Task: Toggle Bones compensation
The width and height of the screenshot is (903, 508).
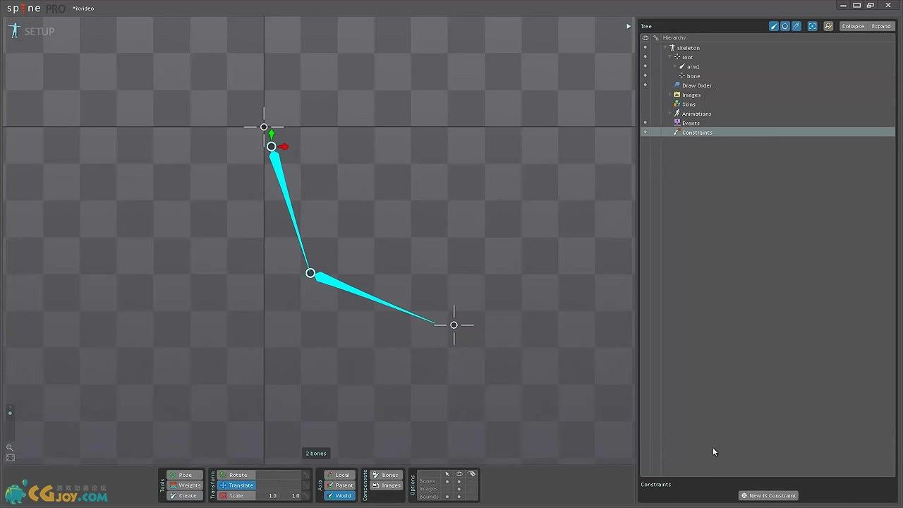Action: [x=386, y=475]
